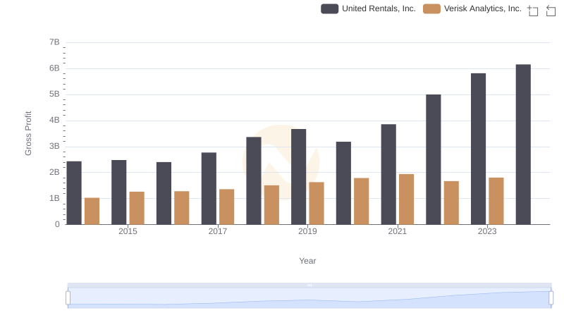Select Verisk Analytics 2017 orange bar
This screenshot has width=564, height=325.
coord(226,207)
